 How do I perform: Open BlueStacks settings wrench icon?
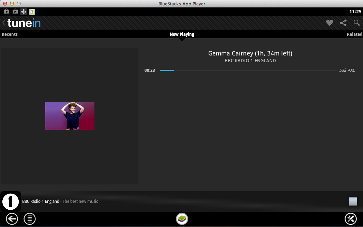(x=351, y=219)
